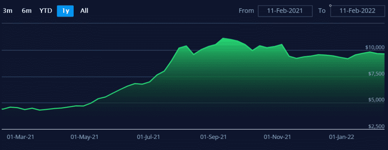
Task: Open the To date field 11-Feb-2022
Action: click(x=357, y=11)
